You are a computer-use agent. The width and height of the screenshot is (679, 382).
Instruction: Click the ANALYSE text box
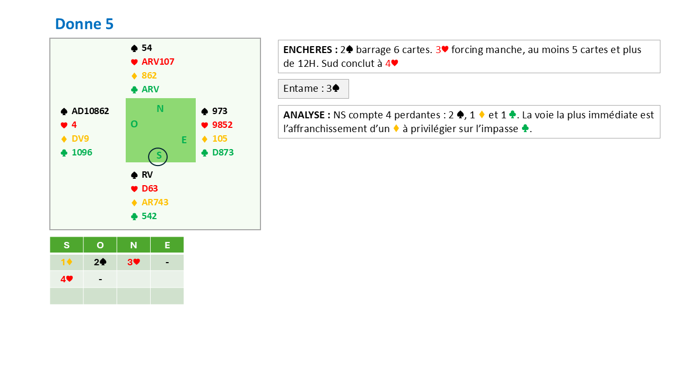[x=468, y=121]
